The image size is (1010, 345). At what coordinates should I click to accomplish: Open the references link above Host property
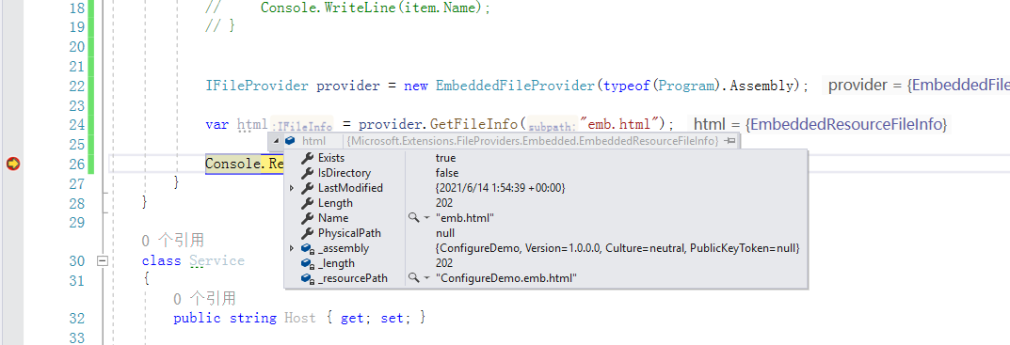point(204,298)
